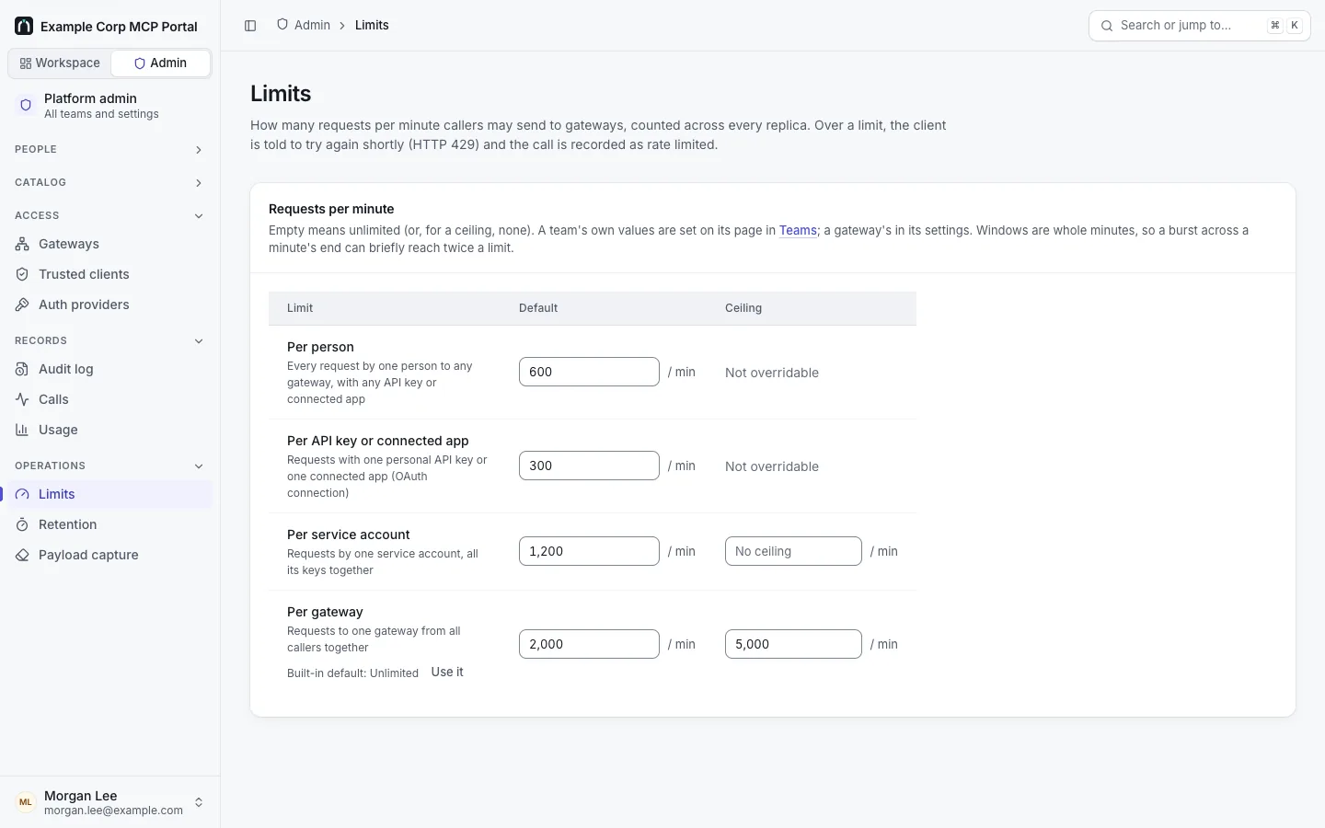Edit the Per gateway ceiling field
Screen dimensions: 1325x828
793,644
